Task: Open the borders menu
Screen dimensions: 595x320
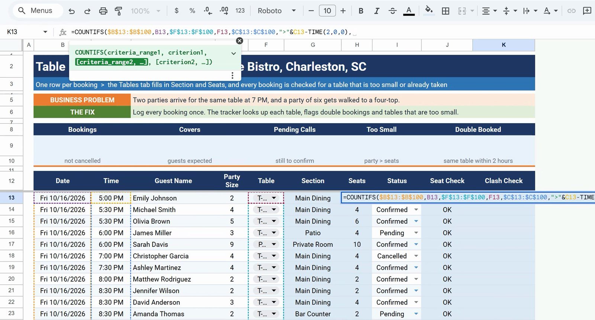Action: point(446,11)
